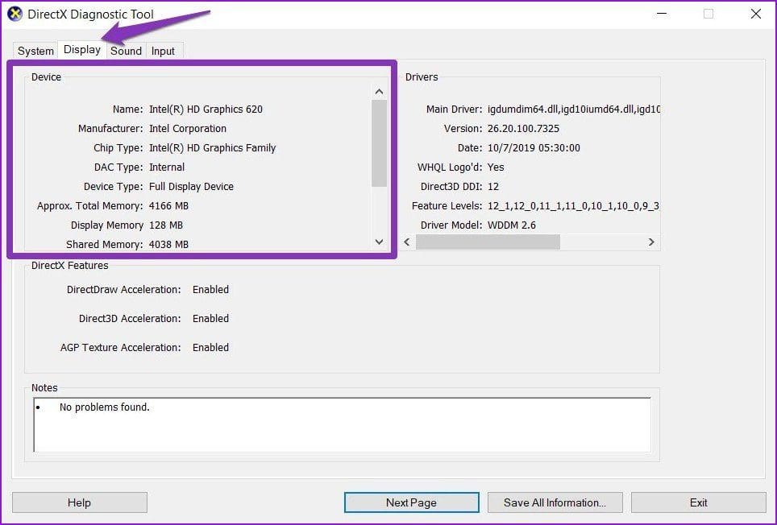Close the DirectX Diagnostic Tool window
777x525 pixels.
756,14
